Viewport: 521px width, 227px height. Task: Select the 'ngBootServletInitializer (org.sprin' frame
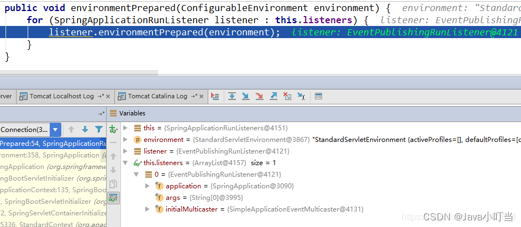click(53, 178)
